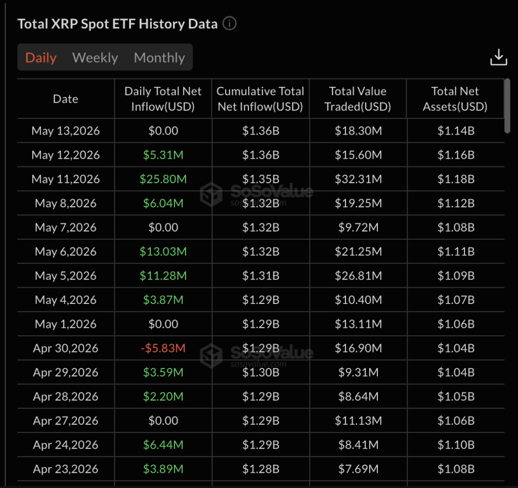
Task: Click the $6.04M daily inflow value
Action: (x=163, y=203)
